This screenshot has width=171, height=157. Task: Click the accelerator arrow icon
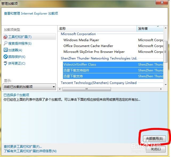[x=6, y=50]
